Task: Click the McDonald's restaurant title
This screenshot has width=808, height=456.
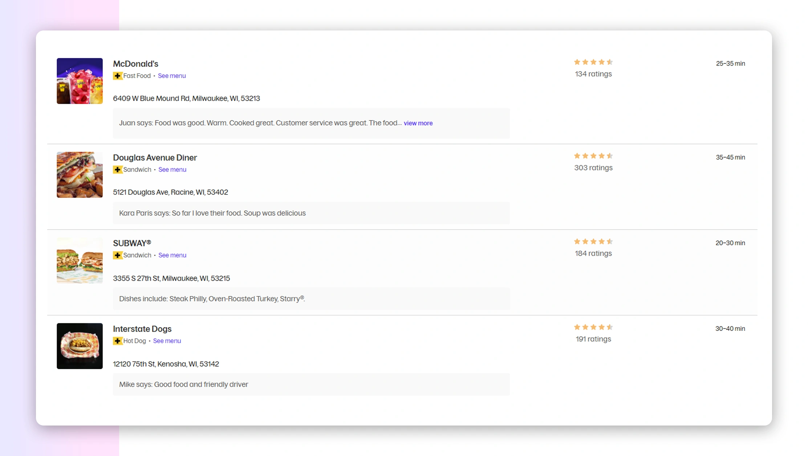Action: click(x=135, y=64)
